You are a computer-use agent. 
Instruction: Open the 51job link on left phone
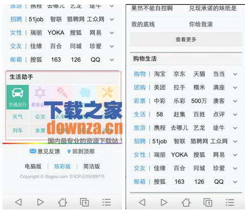coord(36,19)
